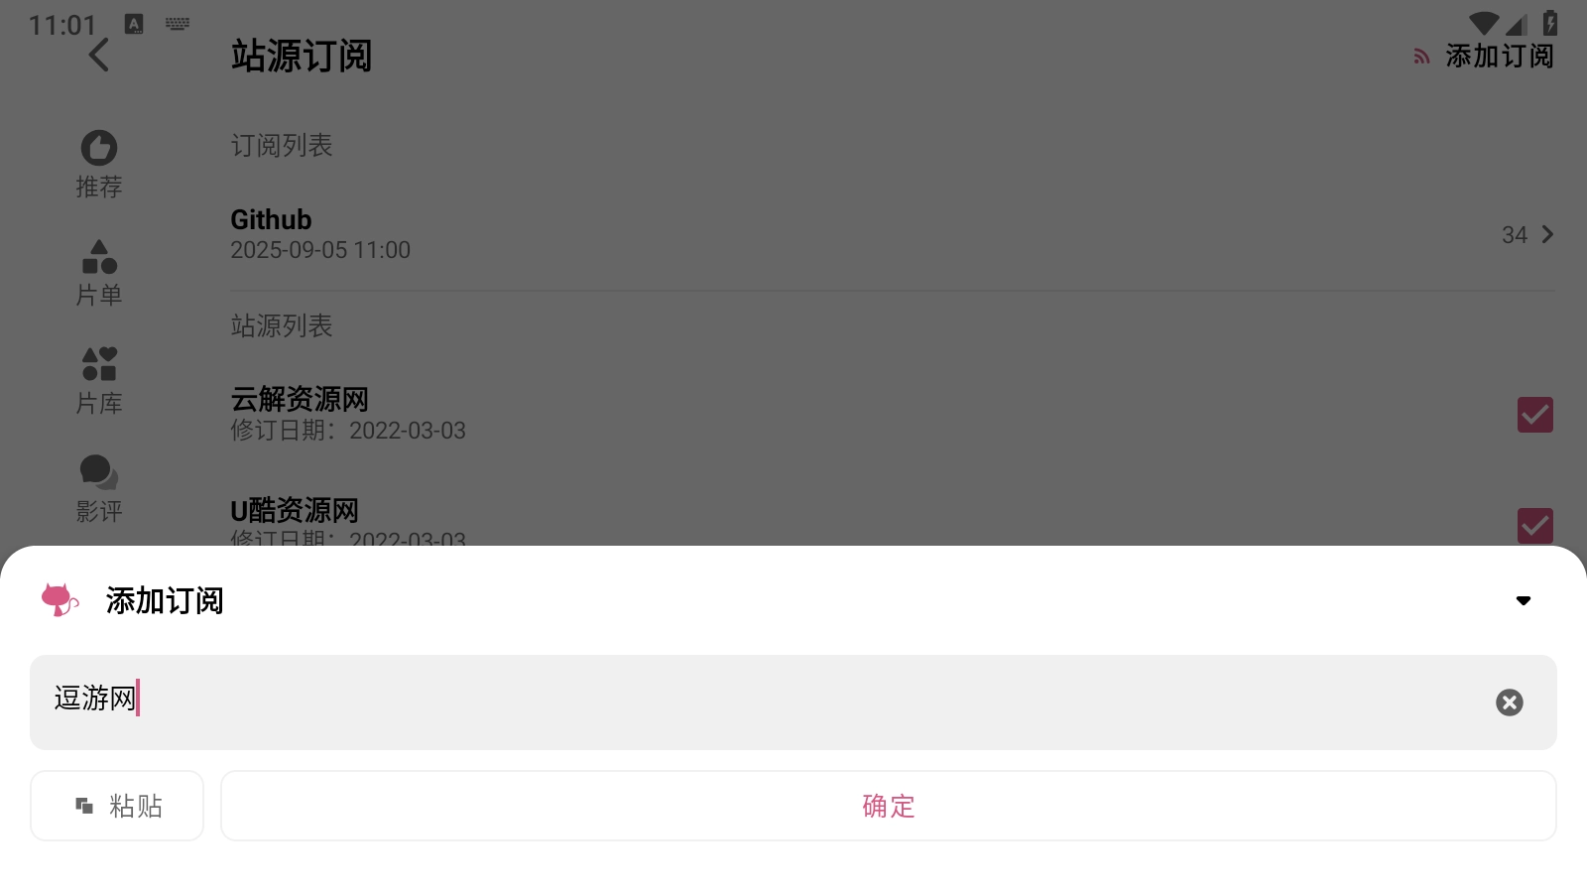Select the 云解资源网 source entry
Image resolution: width=1587 pixels, height=893 pixels.
(x=893, y=415)
